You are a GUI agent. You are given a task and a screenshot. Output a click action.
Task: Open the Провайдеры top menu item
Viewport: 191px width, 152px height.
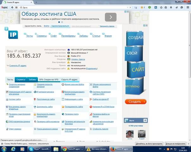click(68, 36)
